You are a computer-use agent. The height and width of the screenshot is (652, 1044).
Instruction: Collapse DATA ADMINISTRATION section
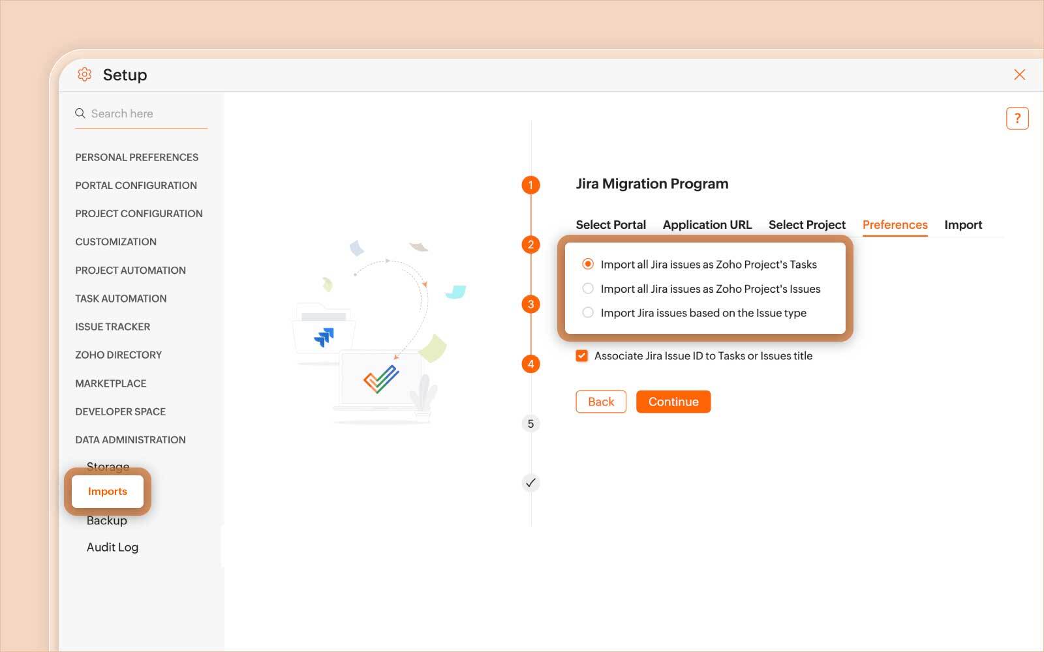tap(130, 439)
